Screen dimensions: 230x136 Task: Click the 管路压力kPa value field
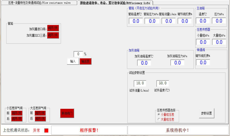[x=152, y=21]
